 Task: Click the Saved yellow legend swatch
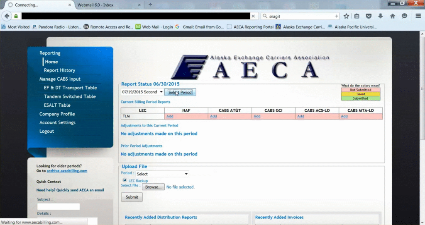pyautogui.click(x=361, y=94)
